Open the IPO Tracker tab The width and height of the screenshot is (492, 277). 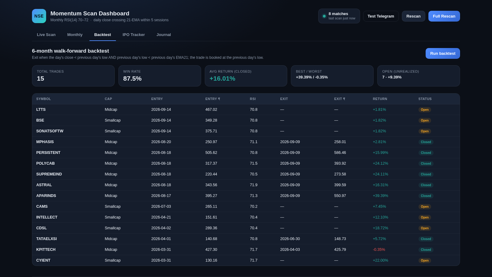pyautogui.click(x=133, y=35)
